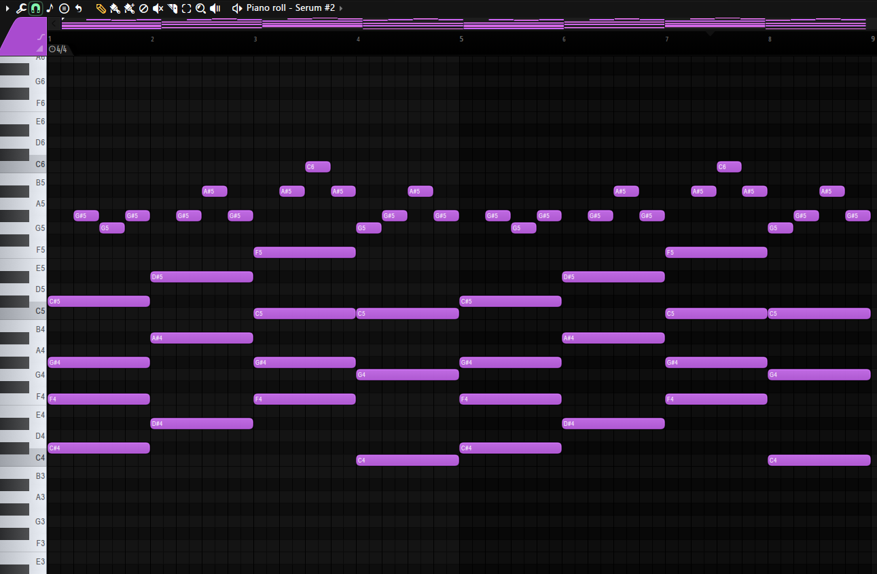Select the Paint drum sequence tool
877x574 pixels.
coord(129,8)
